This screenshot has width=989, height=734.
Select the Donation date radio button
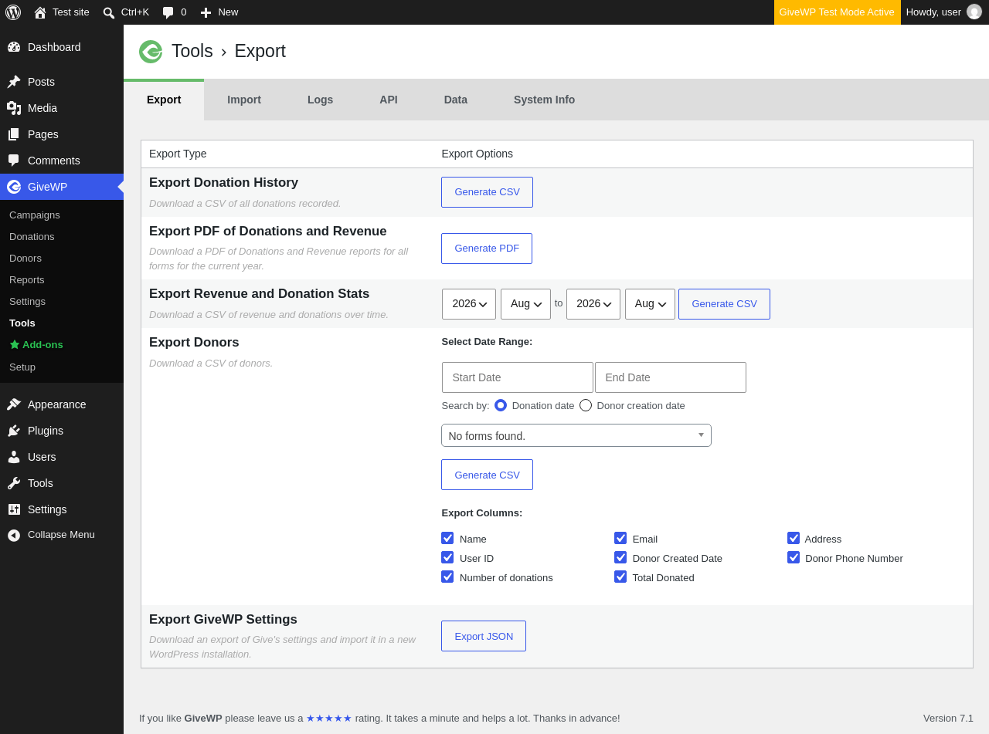coord(501,405)
